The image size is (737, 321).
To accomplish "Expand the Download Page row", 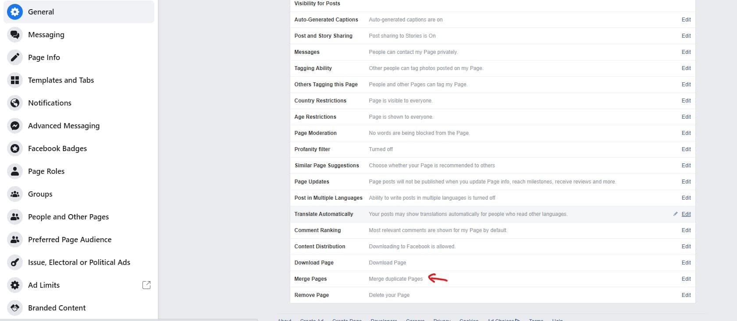I will click(x=492, y=263).
